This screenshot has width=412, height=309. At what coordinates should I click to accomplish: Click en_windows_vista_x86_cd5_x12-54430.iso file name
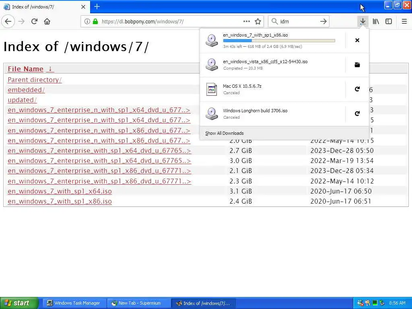[x=265, y=62]
